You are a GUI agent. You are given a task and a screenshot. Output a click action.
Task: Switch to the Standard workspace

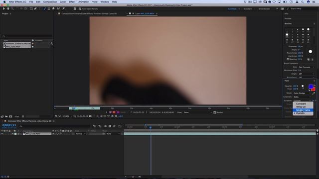[x=248, y=9]
